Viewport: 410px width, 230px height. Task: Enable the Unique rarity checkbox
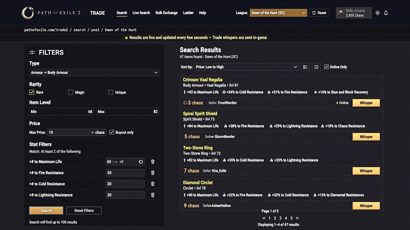[111, 92]
